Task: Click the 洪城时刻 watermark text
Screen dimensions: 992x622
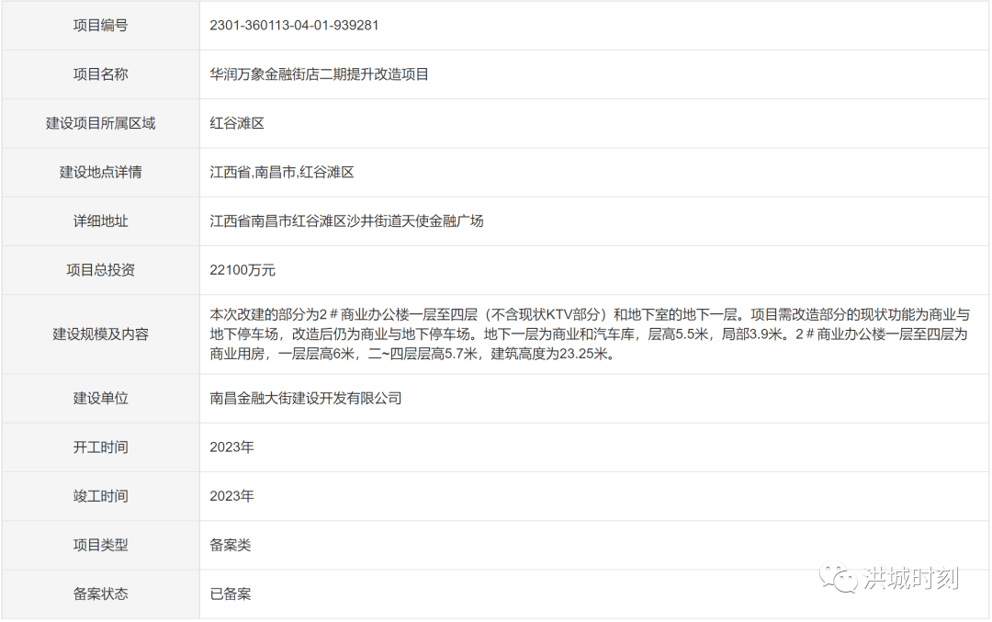Action: (x=910, y=578)
